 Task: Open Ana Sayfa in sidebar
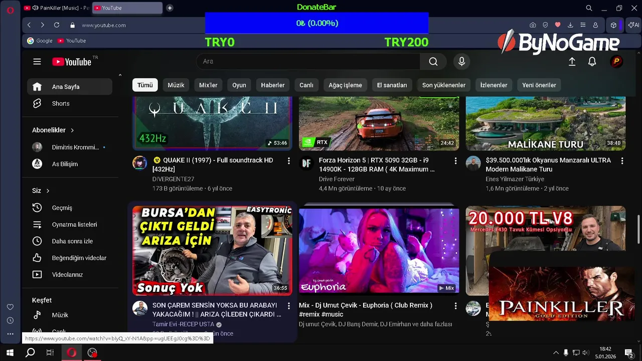(70, 87)
